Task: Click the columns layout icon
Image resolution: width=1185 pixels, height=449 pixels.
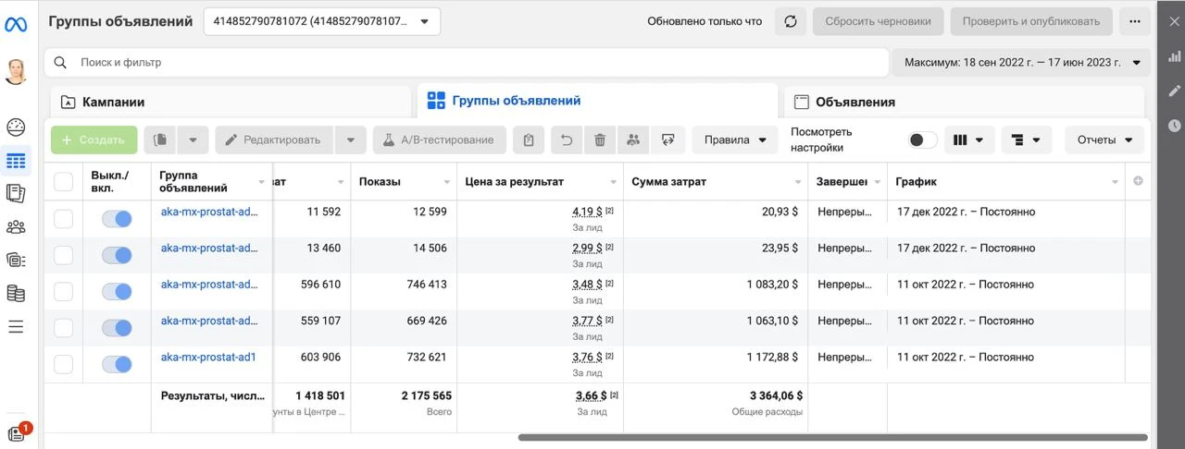Action: click(969, 140)
